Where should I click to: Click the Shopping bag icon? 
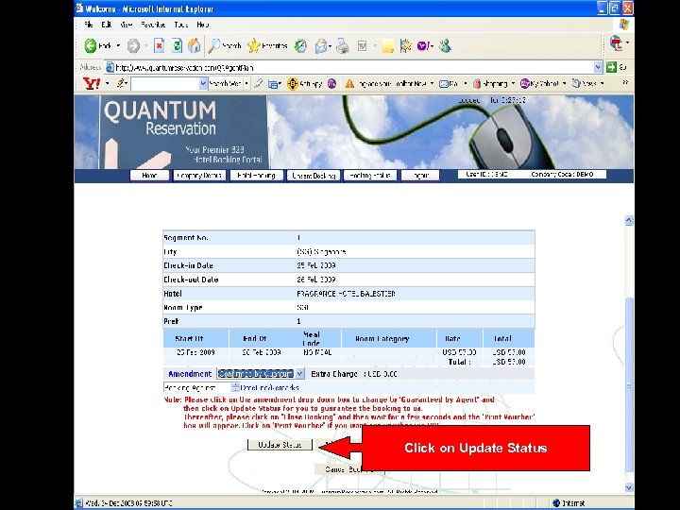[477, 84]
